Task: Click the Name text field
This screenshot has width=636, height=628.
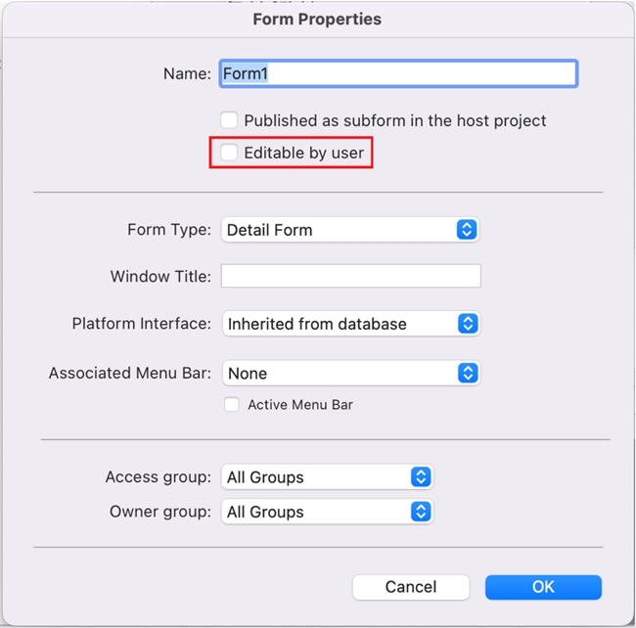Action: pos(397,73)
